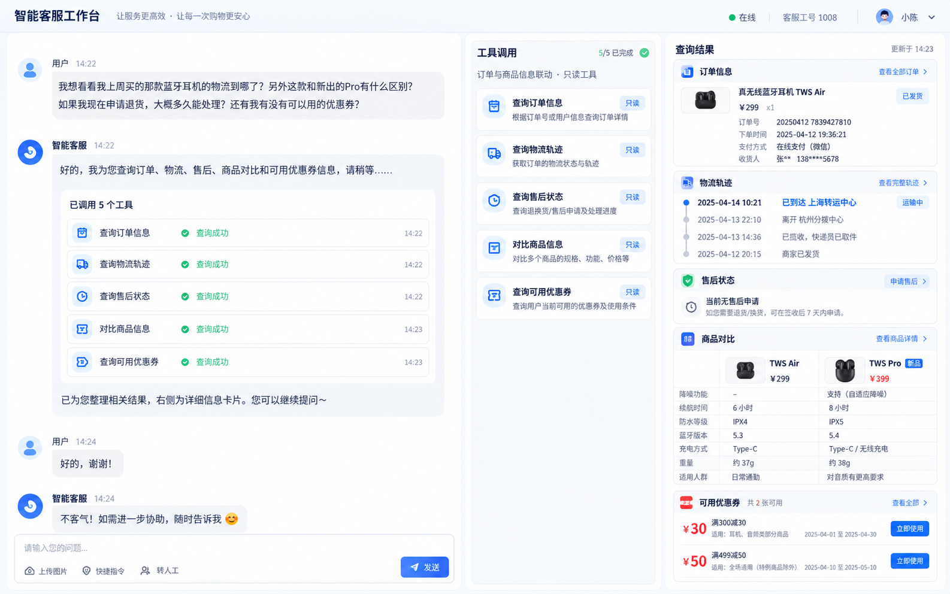The image size is (950, 594).
Task: Click the 小陈 avatar in header
Action: (x=884, y=17)
